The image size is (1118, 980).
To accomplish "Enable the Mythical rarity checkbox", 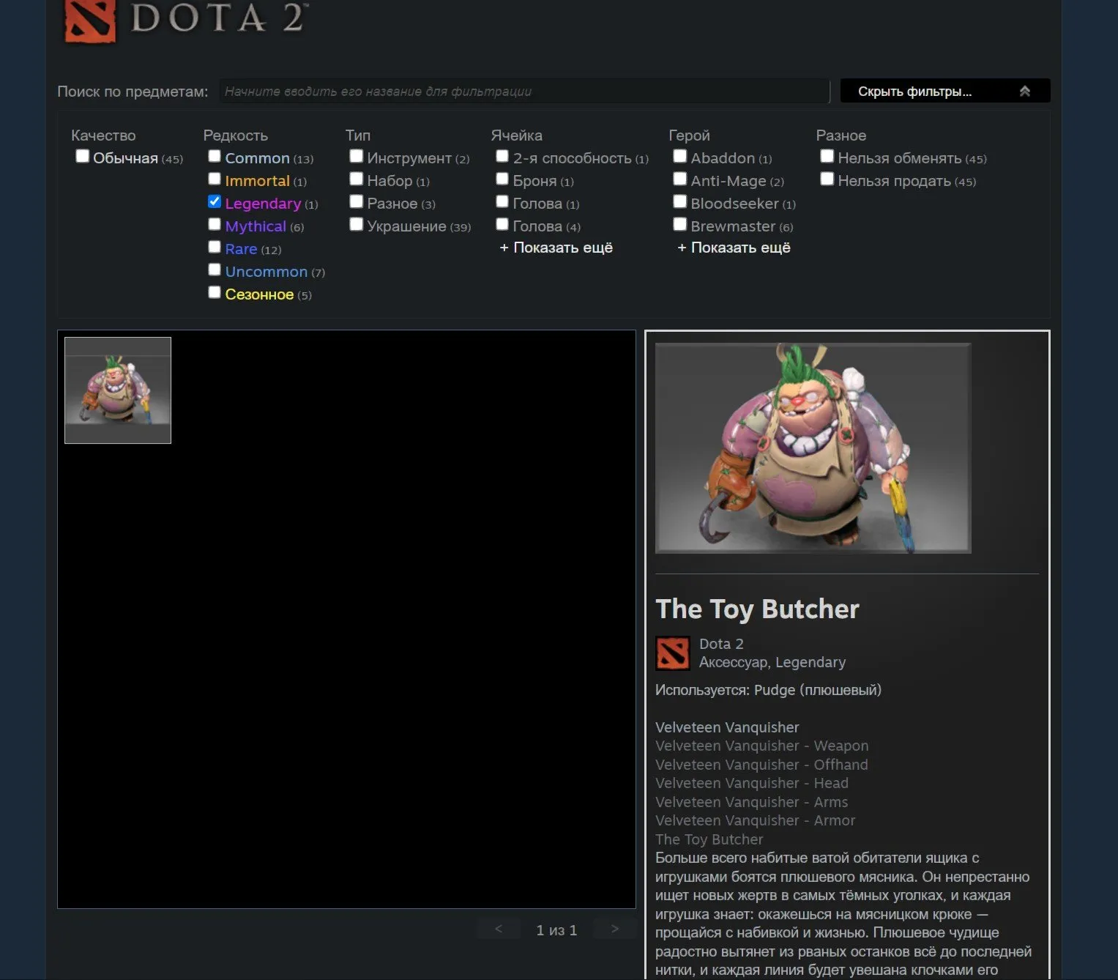I will [x=214, y=224].
